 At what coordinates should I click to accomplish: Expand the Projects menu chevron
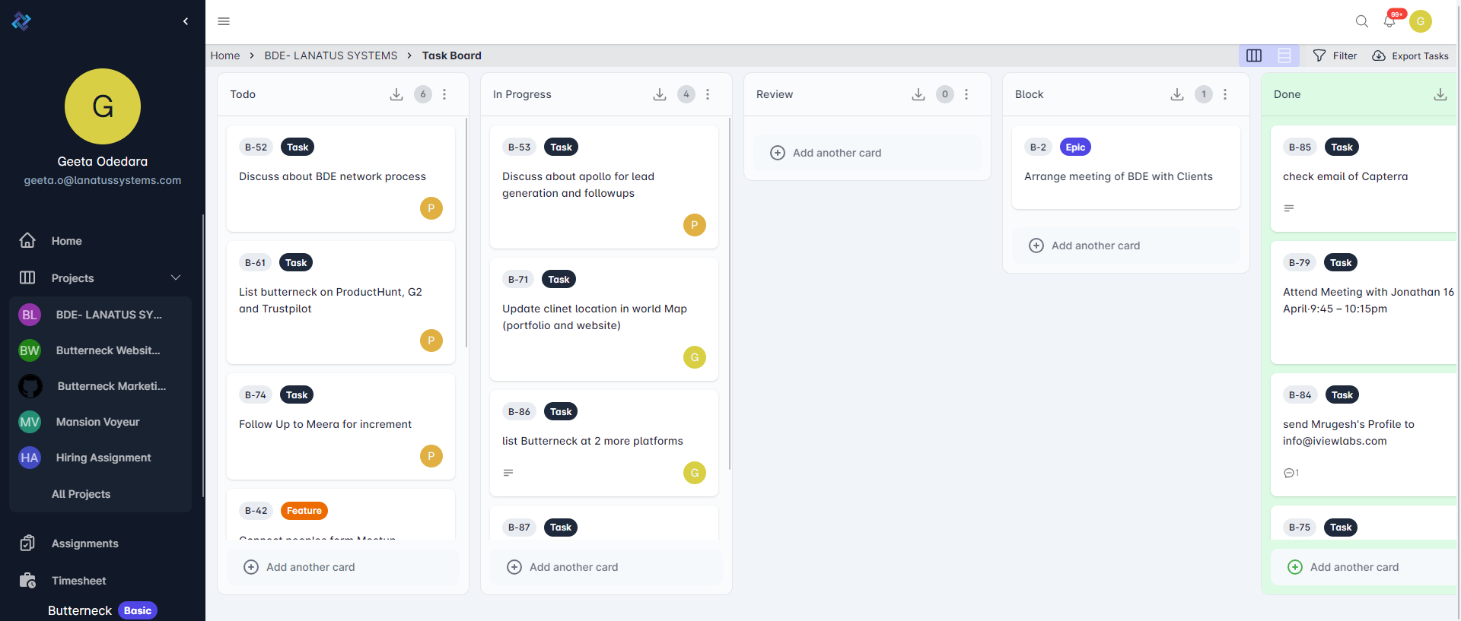[x=176, y=277]
